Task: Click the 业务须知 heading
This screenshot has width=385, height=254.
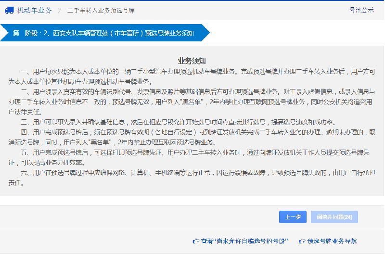Action: pyautogui.click(x=192, y=61)
